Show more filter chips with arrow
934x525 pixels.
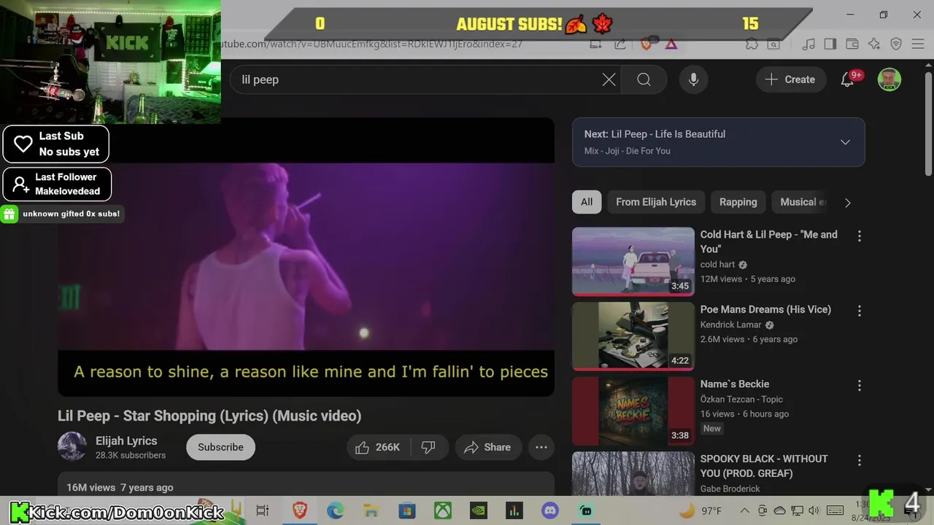(847, 203)
